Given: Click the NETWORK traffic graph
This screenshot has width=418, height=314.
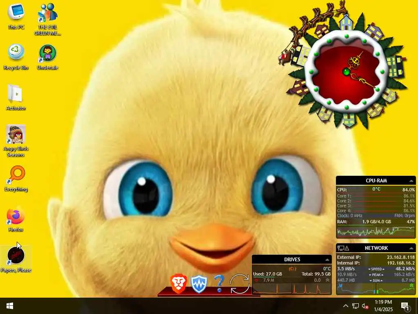Looking at the screenshot, I should click(376, 289).
